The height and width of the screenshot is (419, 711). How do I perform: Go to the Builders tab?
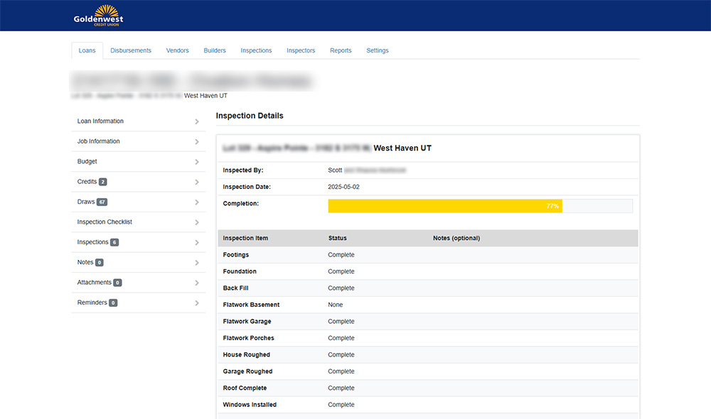tap(215, 51)
